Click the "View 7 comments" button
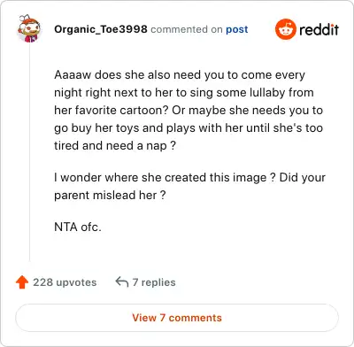 (177, 318)
